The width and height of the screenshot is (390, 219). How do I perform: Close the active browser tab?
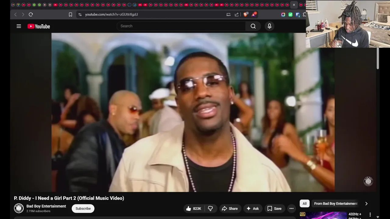[294, 5]
